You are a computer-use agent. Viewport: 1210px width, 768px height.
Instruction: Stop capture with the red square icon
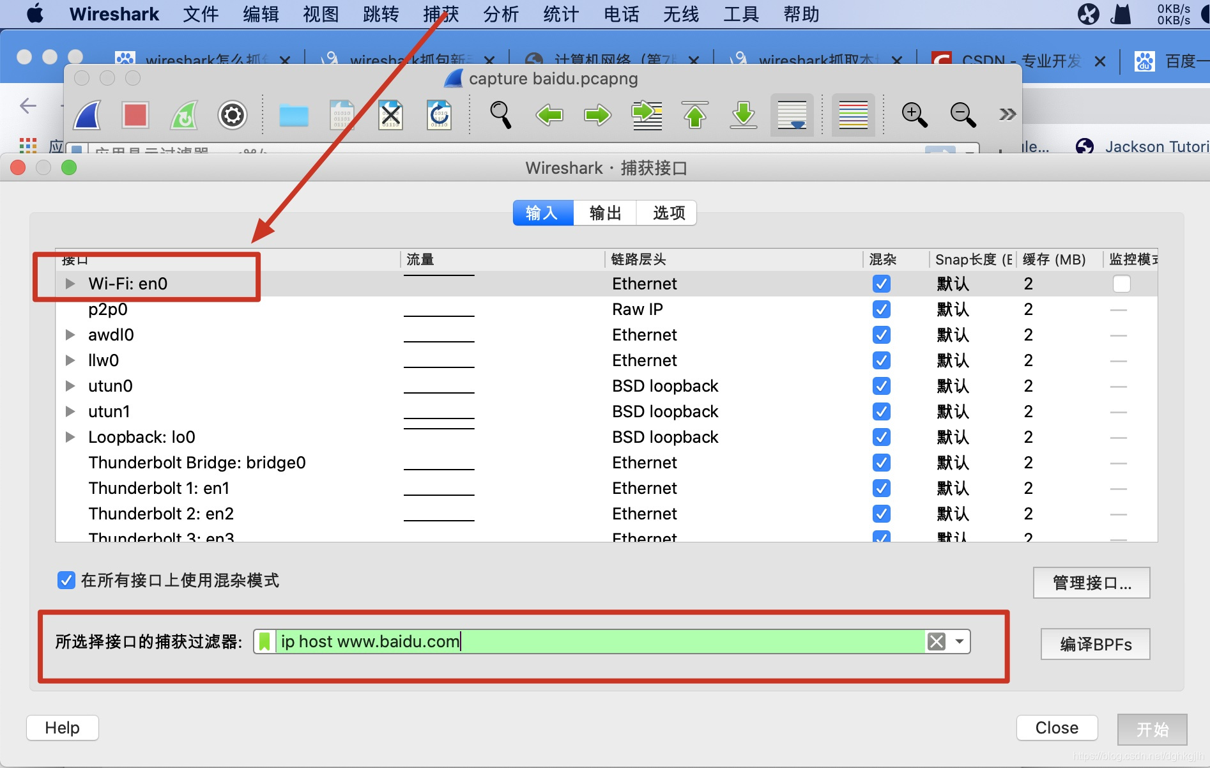135,116
